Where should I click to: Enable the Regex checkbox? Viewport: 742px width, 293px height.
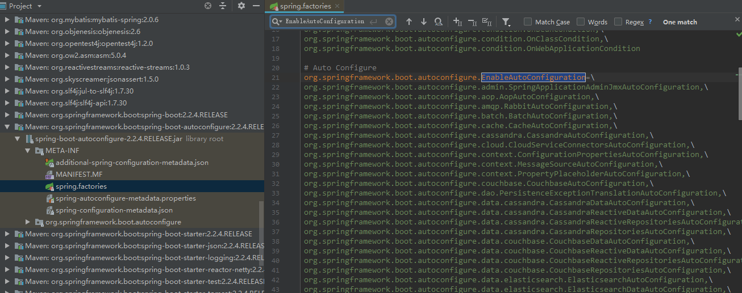coord(618,22)
